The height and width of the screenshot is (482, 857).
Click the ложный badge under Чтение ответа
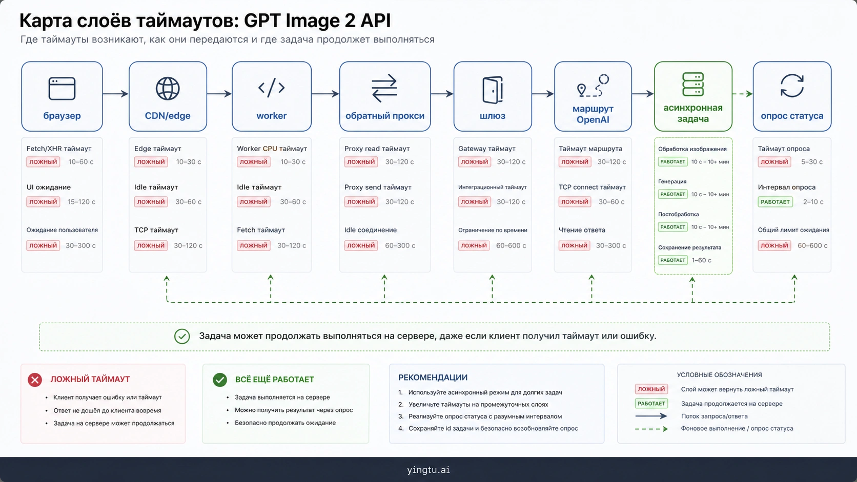[x=575, y=246]
